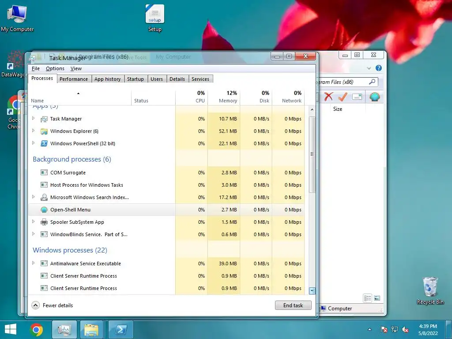Viewport: 452px width, 339px height.
Task: Click the Spooler SubSystem App printer icon
Action: (44, 222)
